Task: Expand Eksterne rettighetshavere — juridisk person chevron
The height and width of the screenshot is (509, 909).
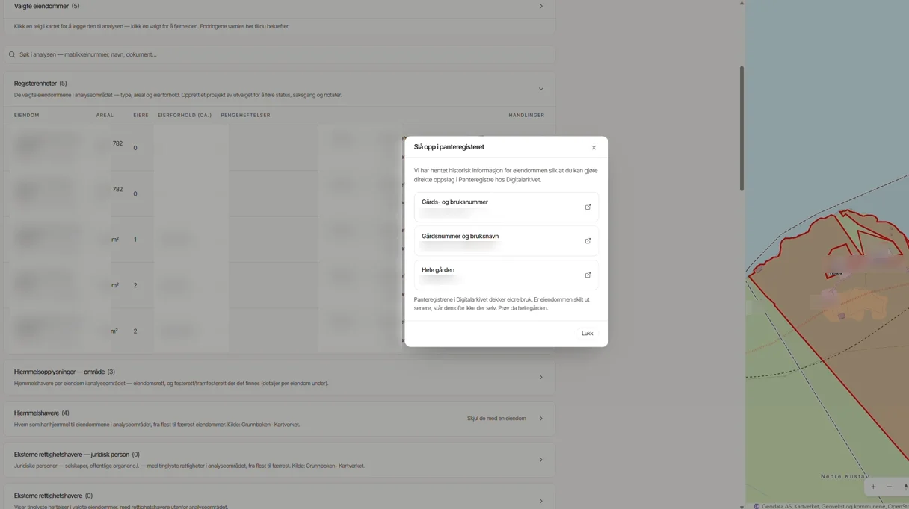Action: tap(541, 460)
